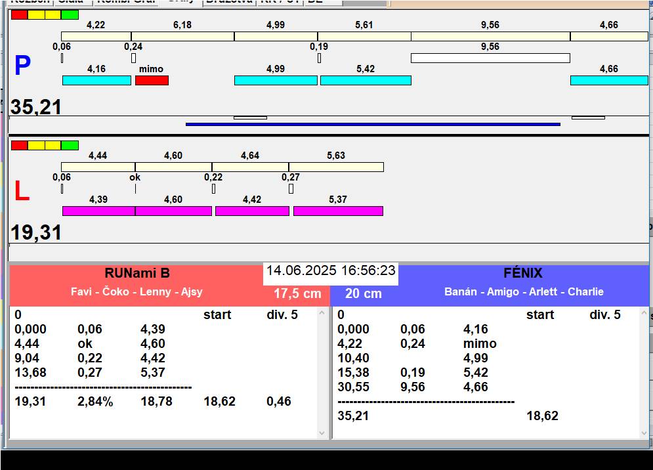Image resolution: width=653 pixels, height=470 pixels.
Task: Click the green start light in lane L
Action: 70,145
